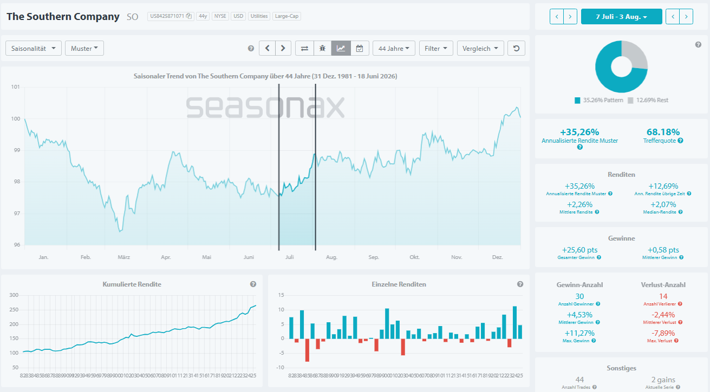This screenshot has height=392, width=710.
Task: Toggle the line chart view icon
Action: pyautogui.click(x=341, y=48)
